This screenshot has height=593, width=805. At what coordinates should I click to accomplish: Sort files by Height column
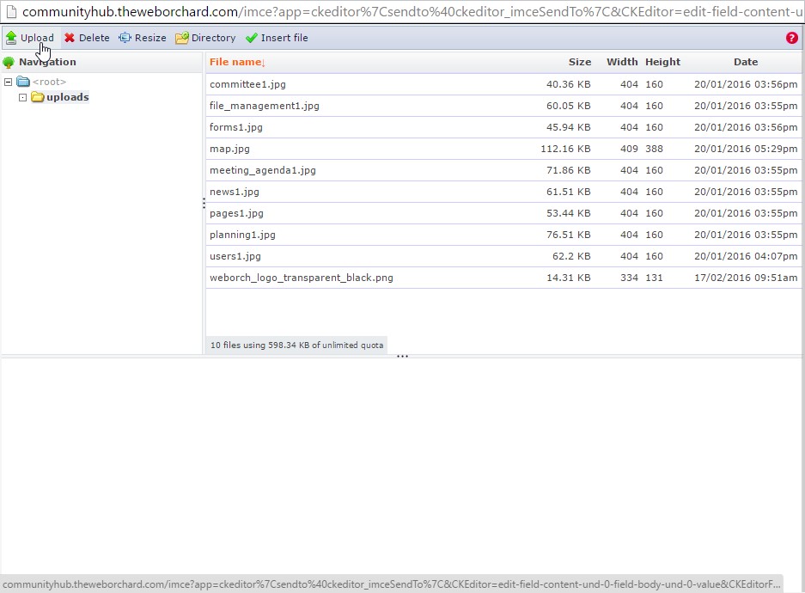pyautogui.click(x=662, y=62)
